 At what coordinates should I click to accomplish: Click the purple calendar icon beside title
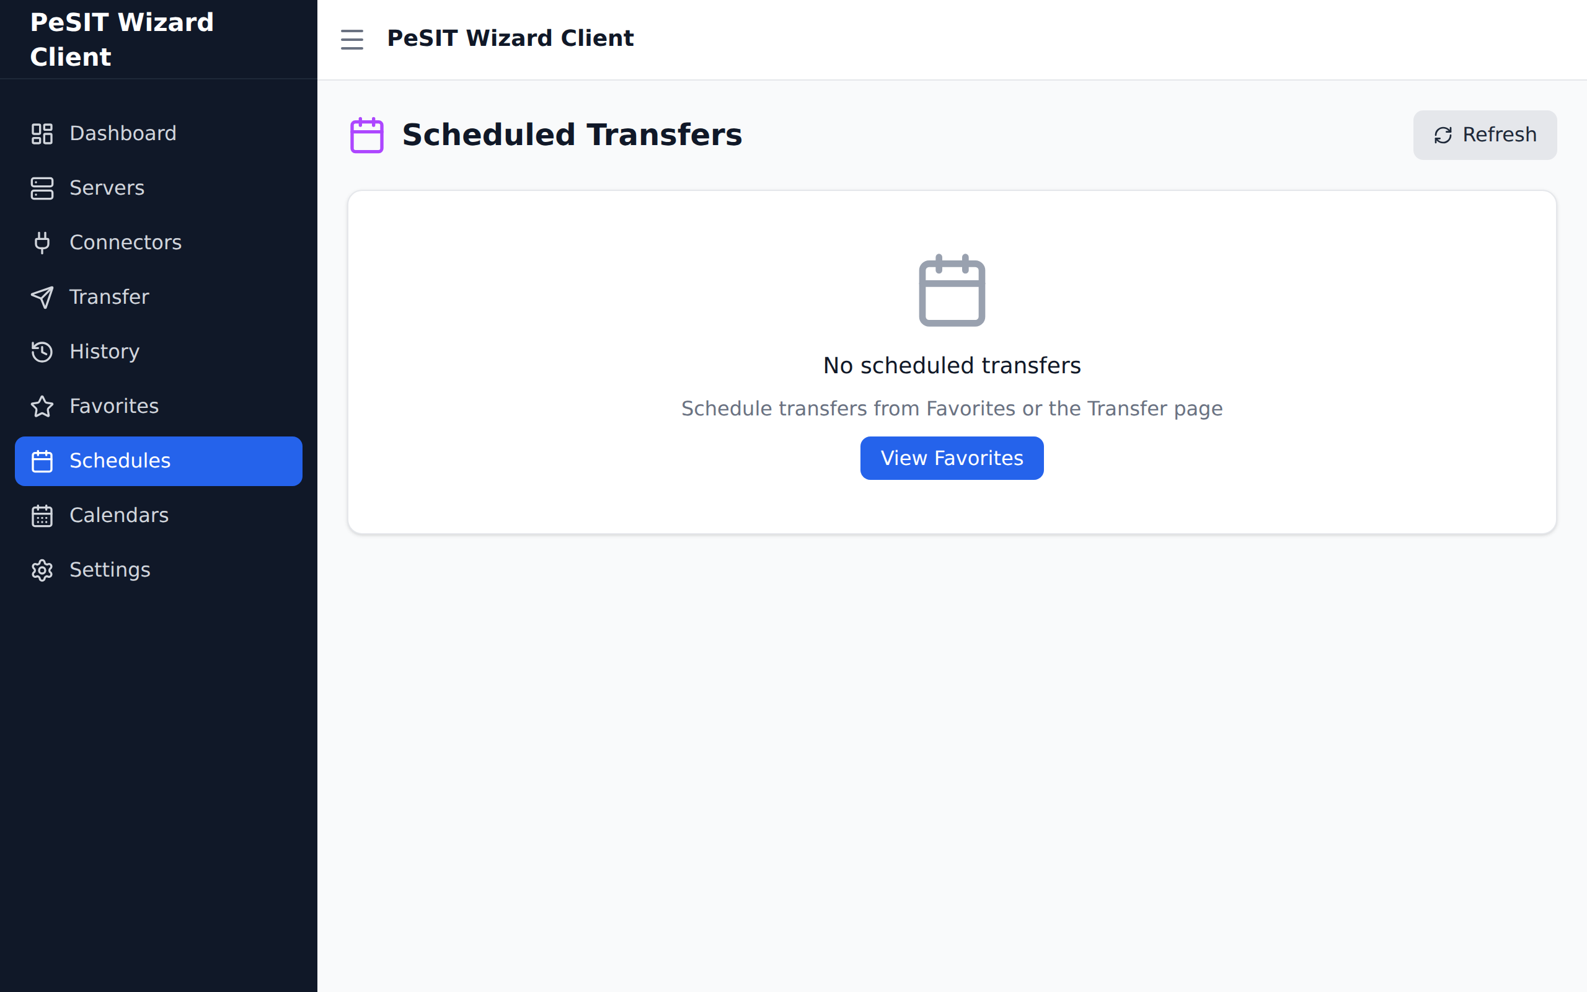coord(366,135)
